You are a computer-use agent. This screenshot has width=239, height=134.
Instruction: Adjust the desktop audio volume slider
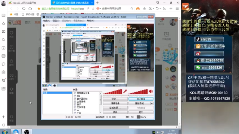pyautogui.click(x=138, y=92)
